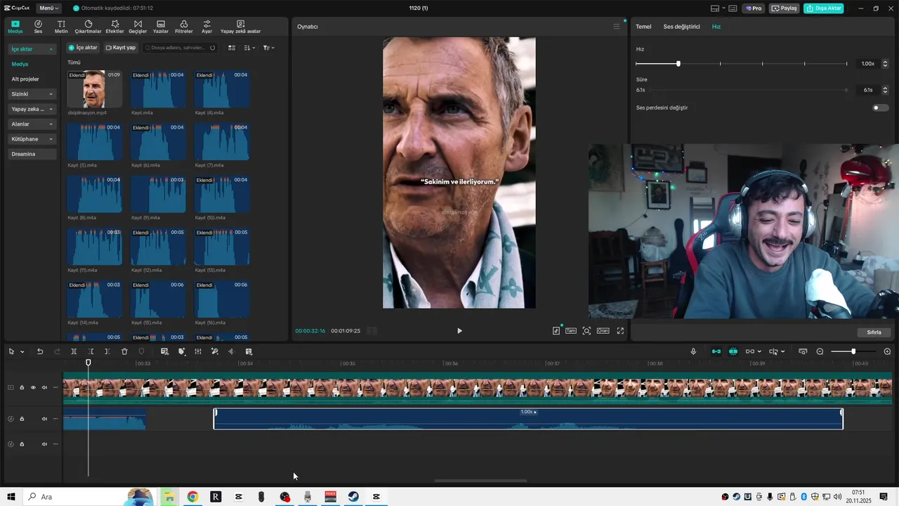Click the undo arrow in timeline toolbar
Viewport: 899px width, 506px height.
[x=40, y=351]
